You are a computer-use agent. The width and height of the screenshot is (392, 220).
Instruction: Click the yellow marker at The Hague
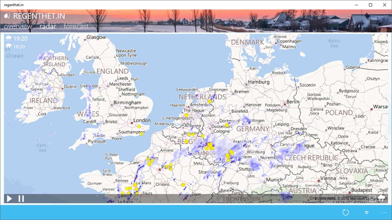click(x=186, y=115)
